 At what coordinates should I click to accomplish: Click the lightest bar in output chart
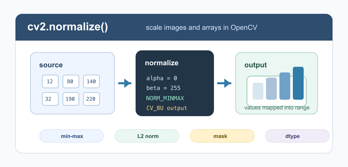(258, 91)
